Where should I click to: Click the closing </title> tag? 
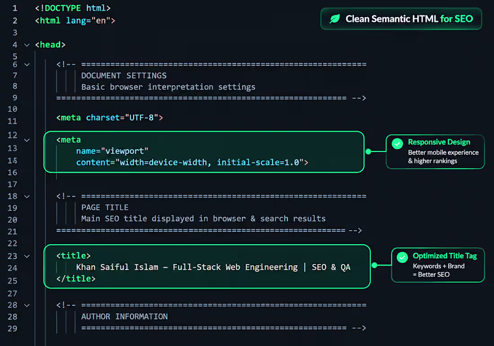coord(76,279)
